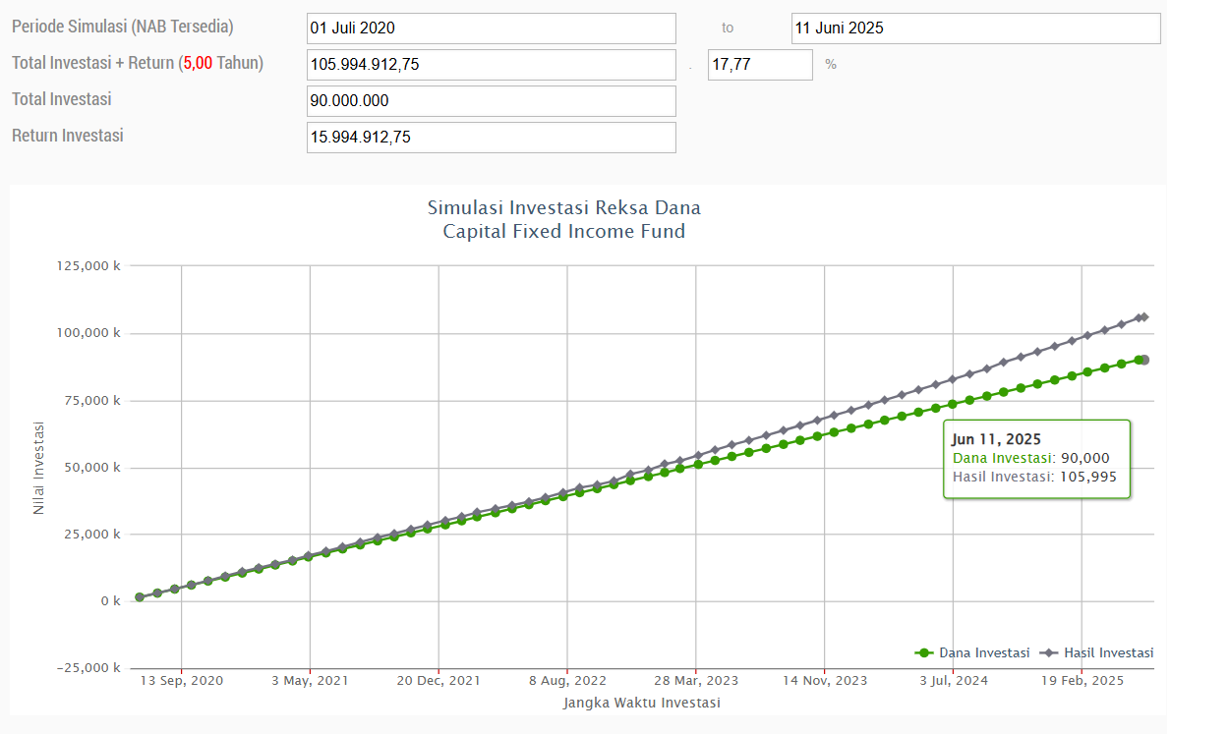This screenshot has width=1228, height=734.
Task: Click tooltip line "Hasil Investasi: 105,995"
Action: [x=1035, y=477]
